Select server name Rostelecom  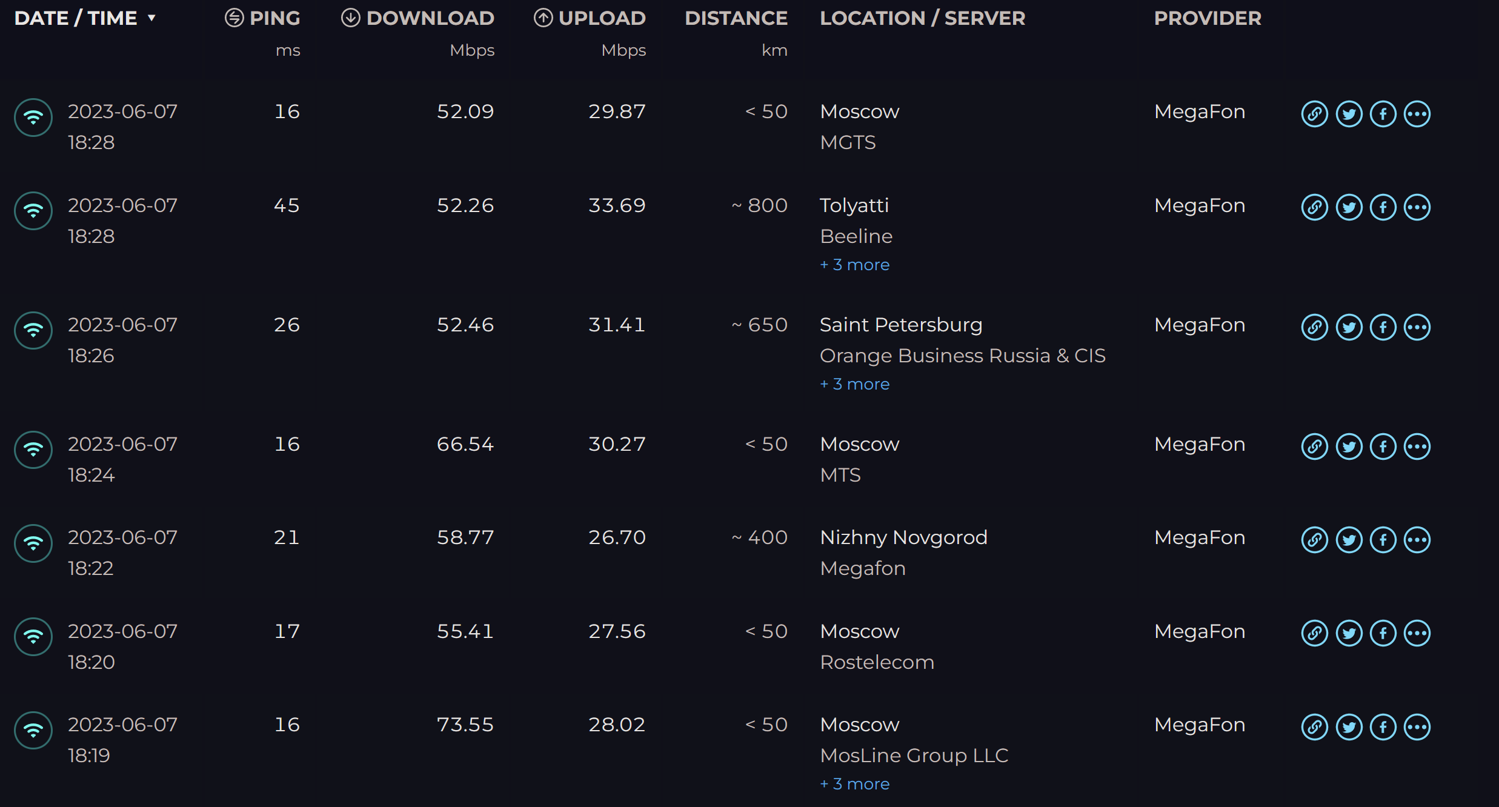coord(877,662)
